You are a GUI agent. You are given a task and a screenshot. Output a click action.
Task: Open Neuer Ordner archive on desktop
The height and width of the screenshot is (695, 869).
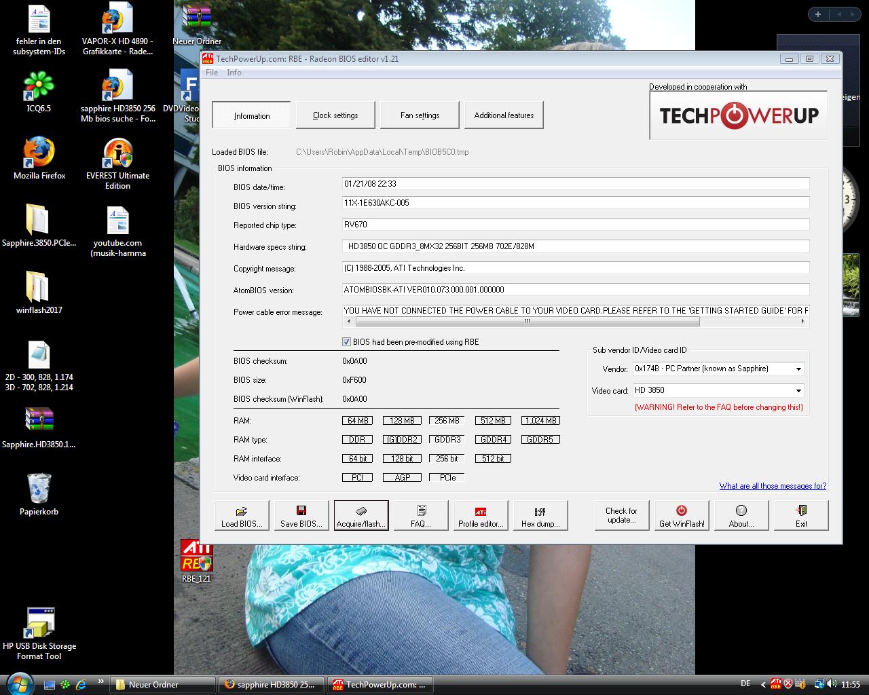[197, 24]
